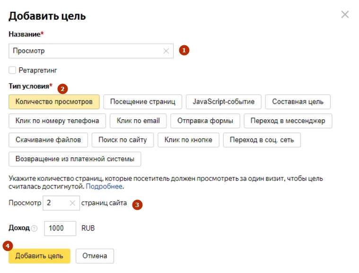Choose Клик по email option
The height and width of the screenshot is (273, 359).
point(138,121)
